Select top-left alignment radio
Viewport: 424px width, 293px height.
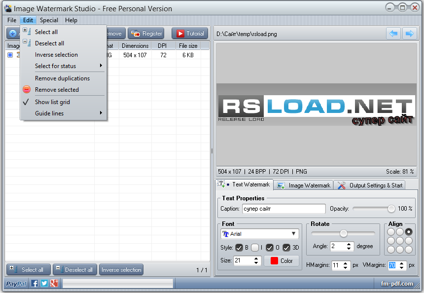(x=391, y=232)
